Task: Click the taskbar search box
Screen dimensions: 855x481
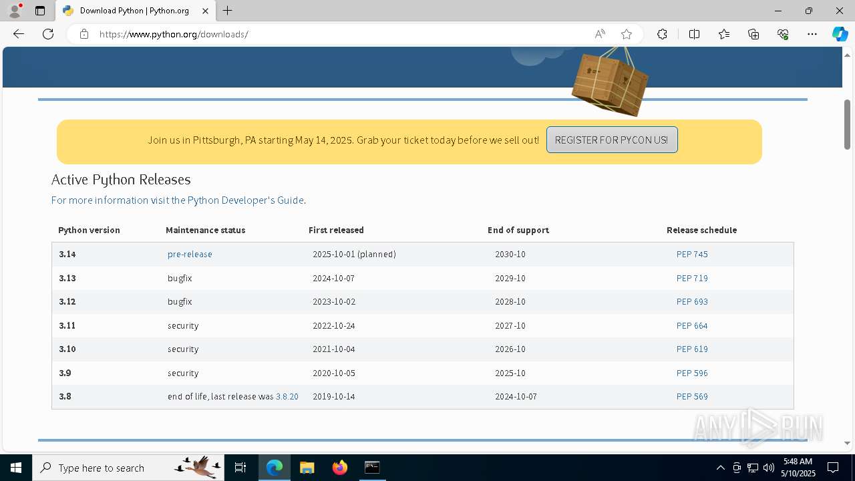Action: click(128, 468)
